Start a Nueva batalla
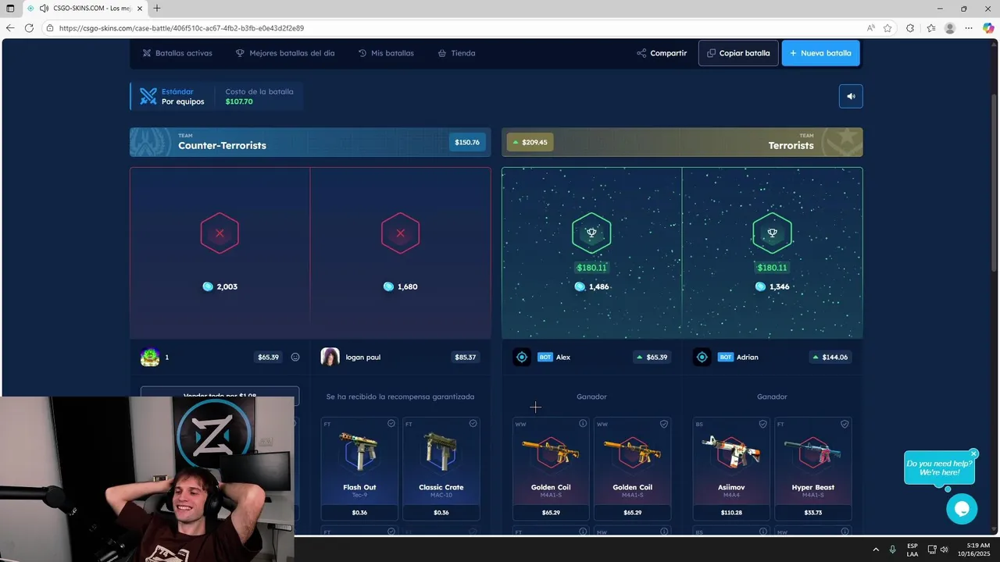Screen dimensions: 1000x562 tap(820, 53)
